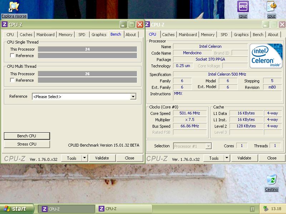Enable the Multi Thread Reference checkbox
This screenshot has width=286, height=214.
(x=13, y=80)
